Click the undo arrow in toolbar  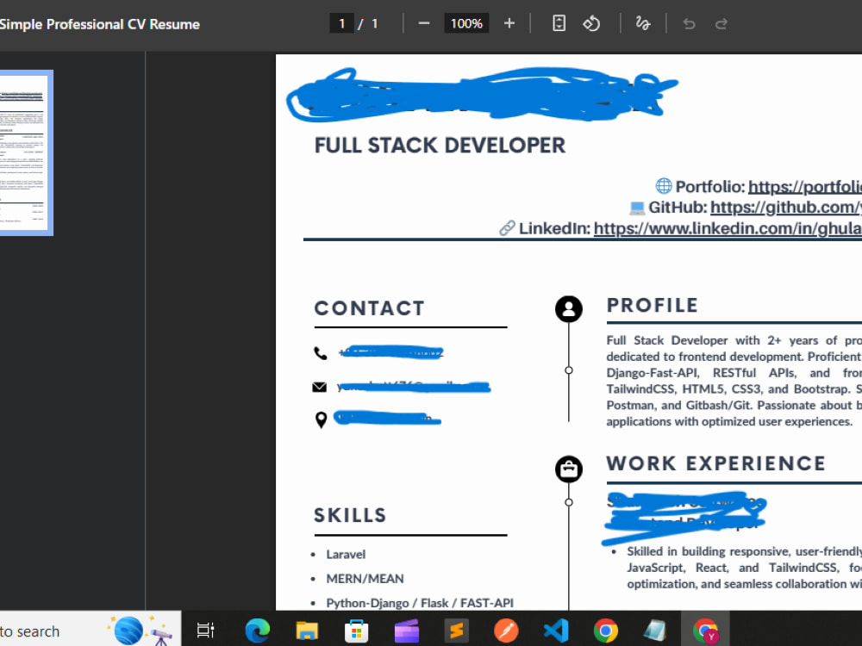point(689,23)
